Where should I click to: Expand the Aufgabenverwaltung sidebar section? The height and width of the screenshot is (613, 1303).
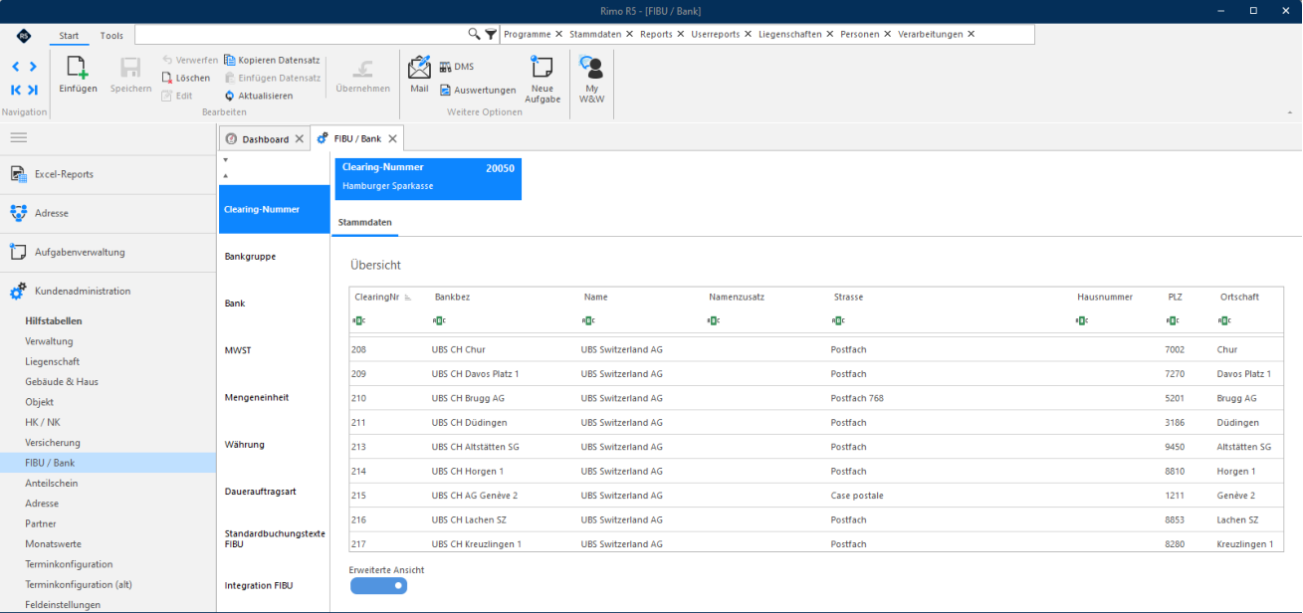click(x=108, y=252)
